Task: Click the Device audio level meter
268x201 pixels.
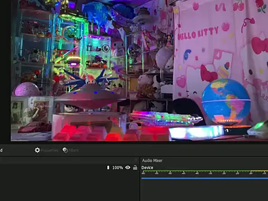Action: [204, 173]
